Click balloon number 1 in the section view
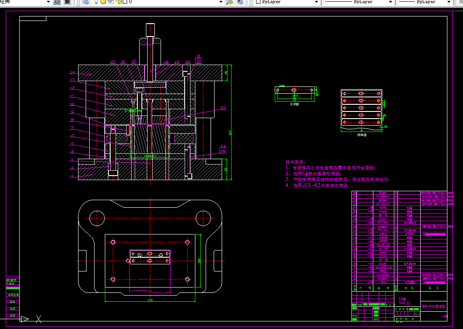 [x=72, y=176]
